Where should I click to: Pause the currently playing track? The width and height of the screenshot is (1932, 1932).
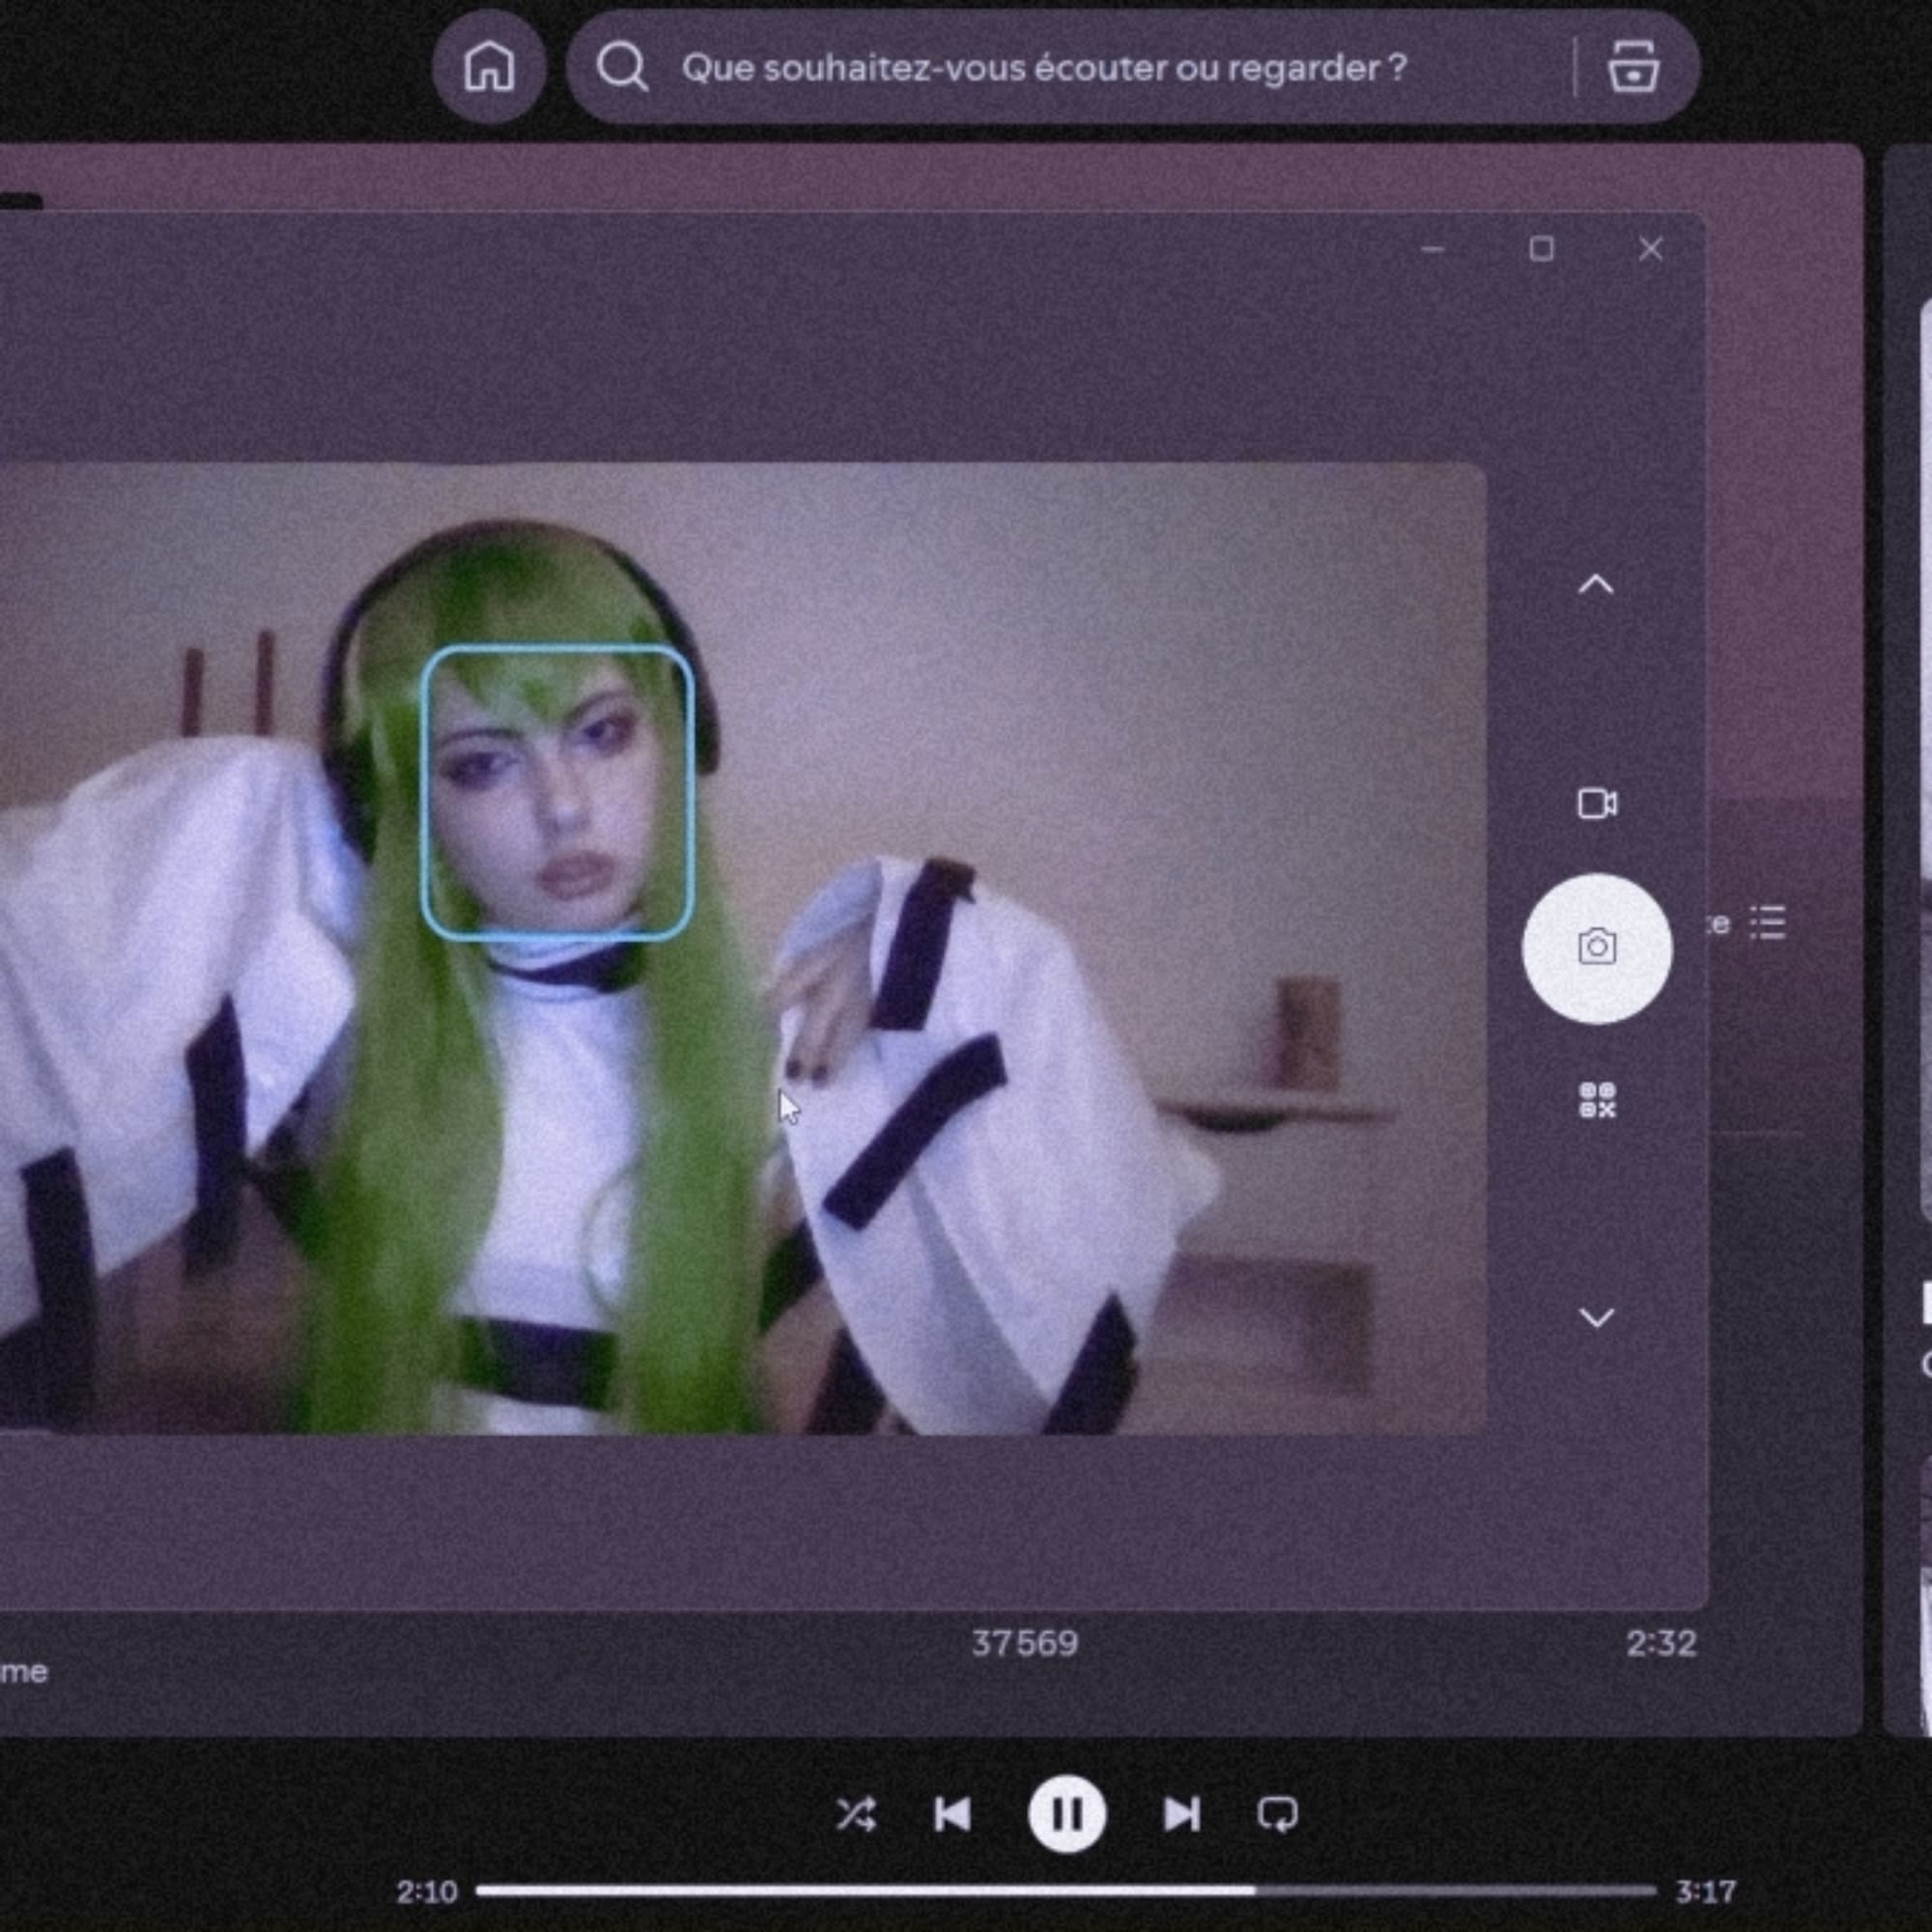coord(1067,1816)
